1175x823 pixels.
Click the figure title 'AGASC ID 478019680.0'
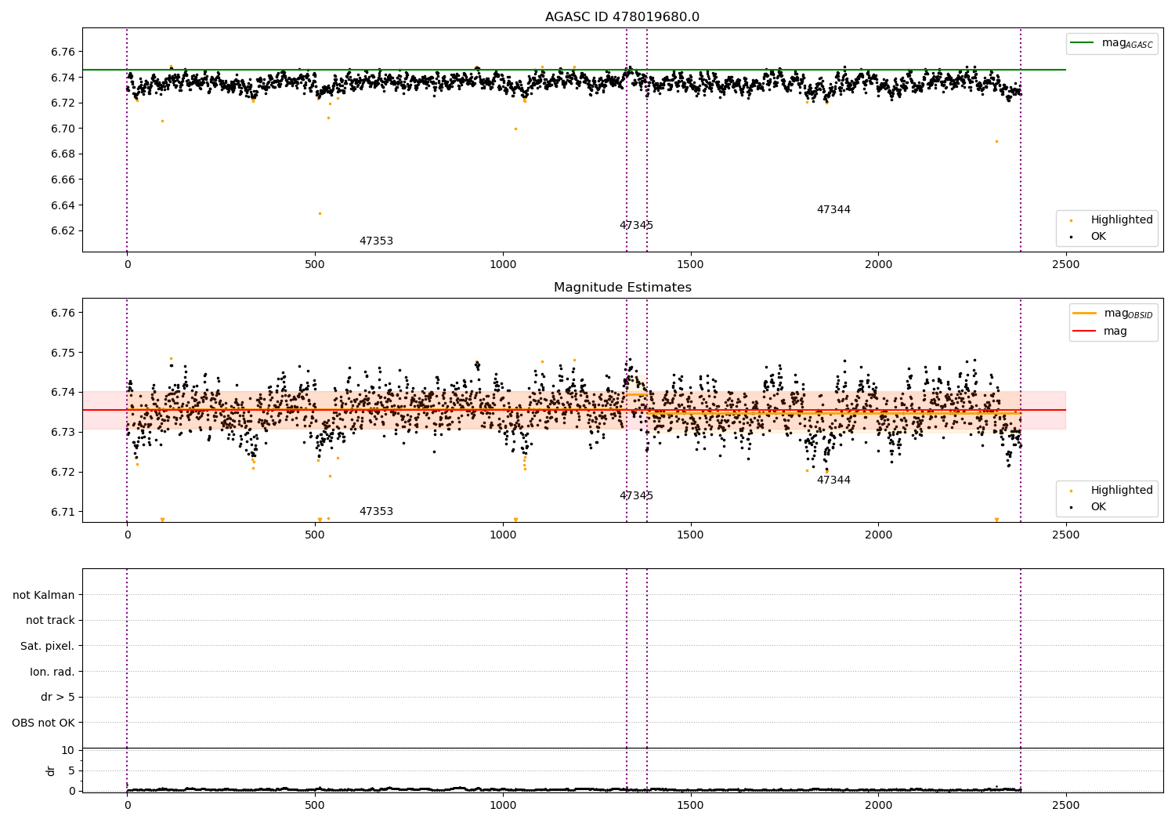[x=622, y=17]
